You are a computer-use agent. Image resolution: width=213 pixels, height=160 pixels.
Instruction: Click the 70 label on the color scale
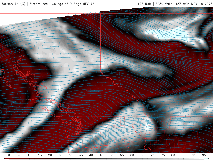[x=153, y=155]
